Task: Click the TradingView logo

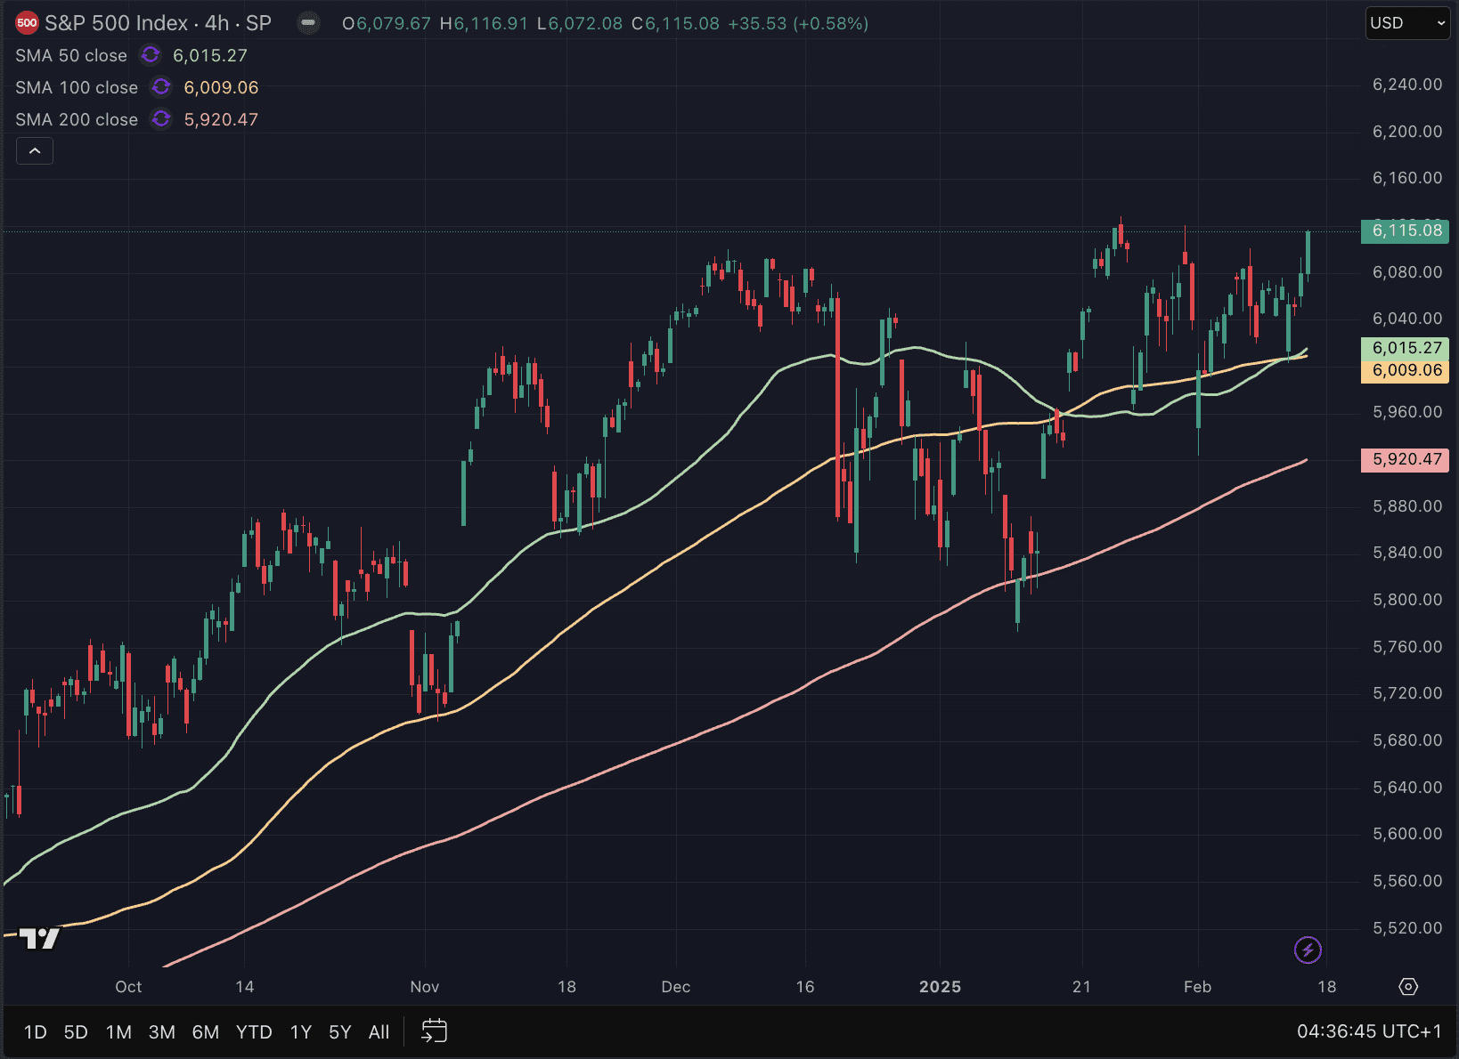Action: pyautogui.click(x=39, y=938)
